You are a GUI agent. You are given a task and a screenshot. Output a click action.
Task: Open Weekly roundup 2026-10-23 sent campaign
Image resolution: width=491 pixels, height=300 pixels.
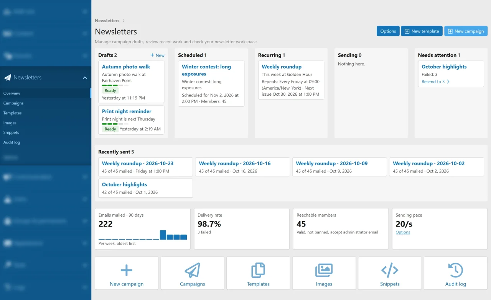coord(138,163)
